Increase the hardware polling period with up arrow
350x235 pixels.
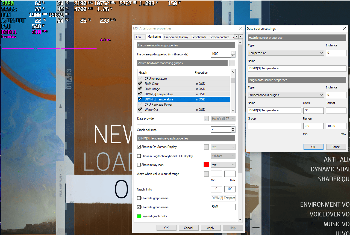point(233,53)
